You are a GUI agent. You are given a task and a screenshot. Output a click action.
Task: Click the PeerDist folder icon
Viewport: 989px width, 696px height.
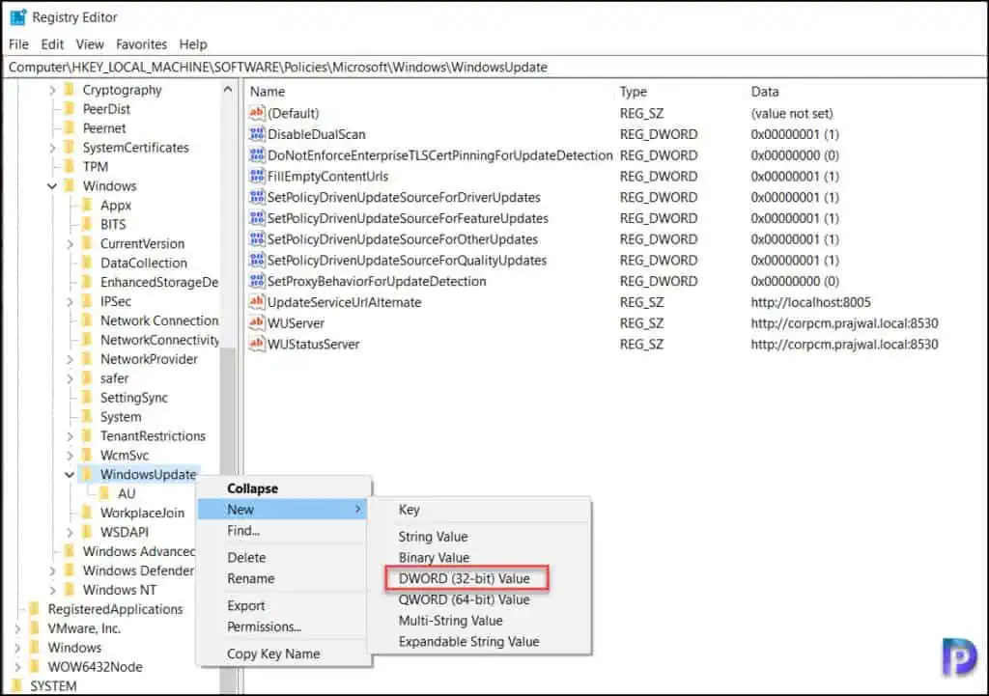70,109
